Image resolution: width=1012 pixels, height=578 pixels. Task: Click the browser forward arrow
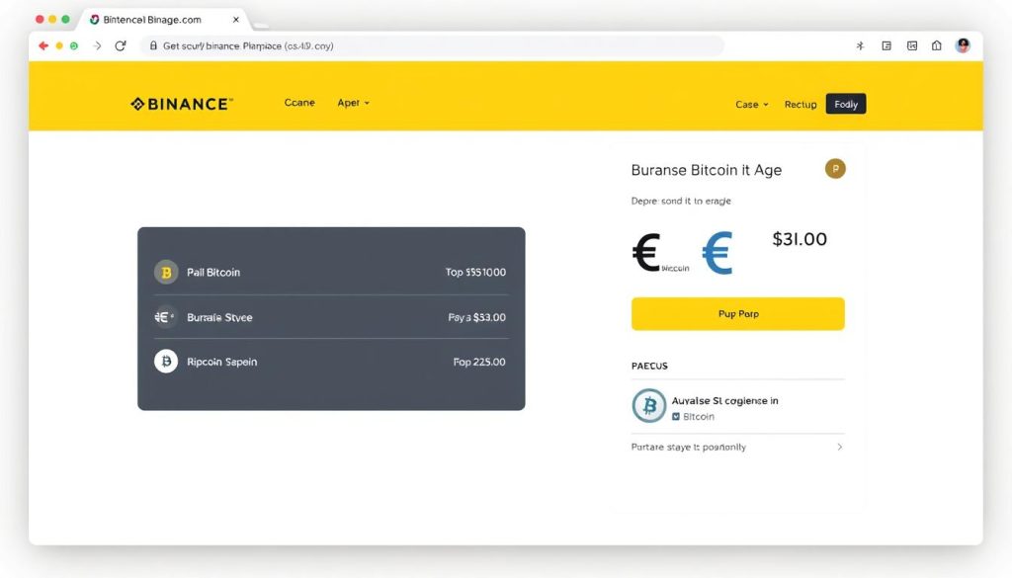tap(97, 45)
